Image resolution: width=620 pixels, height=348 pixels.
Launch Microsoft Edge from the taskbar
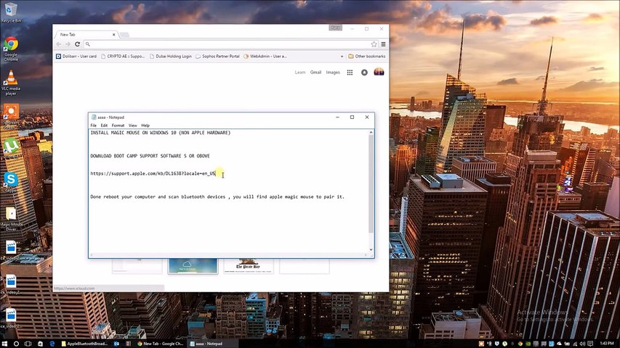tap(52, 344)
